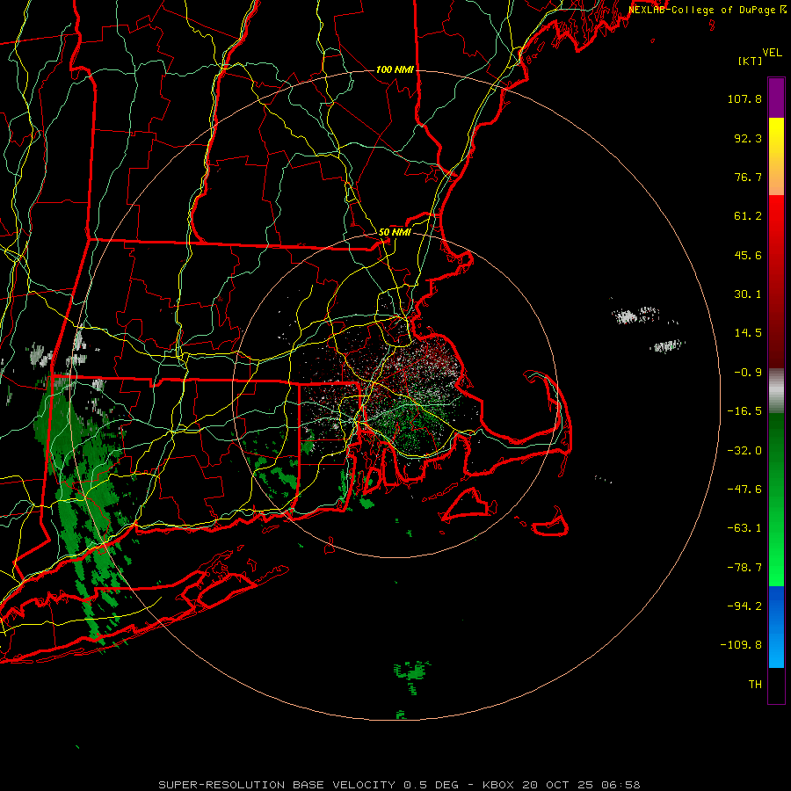
Task: Click the VEL label above the color scale
Action: [x=773, y=53]
